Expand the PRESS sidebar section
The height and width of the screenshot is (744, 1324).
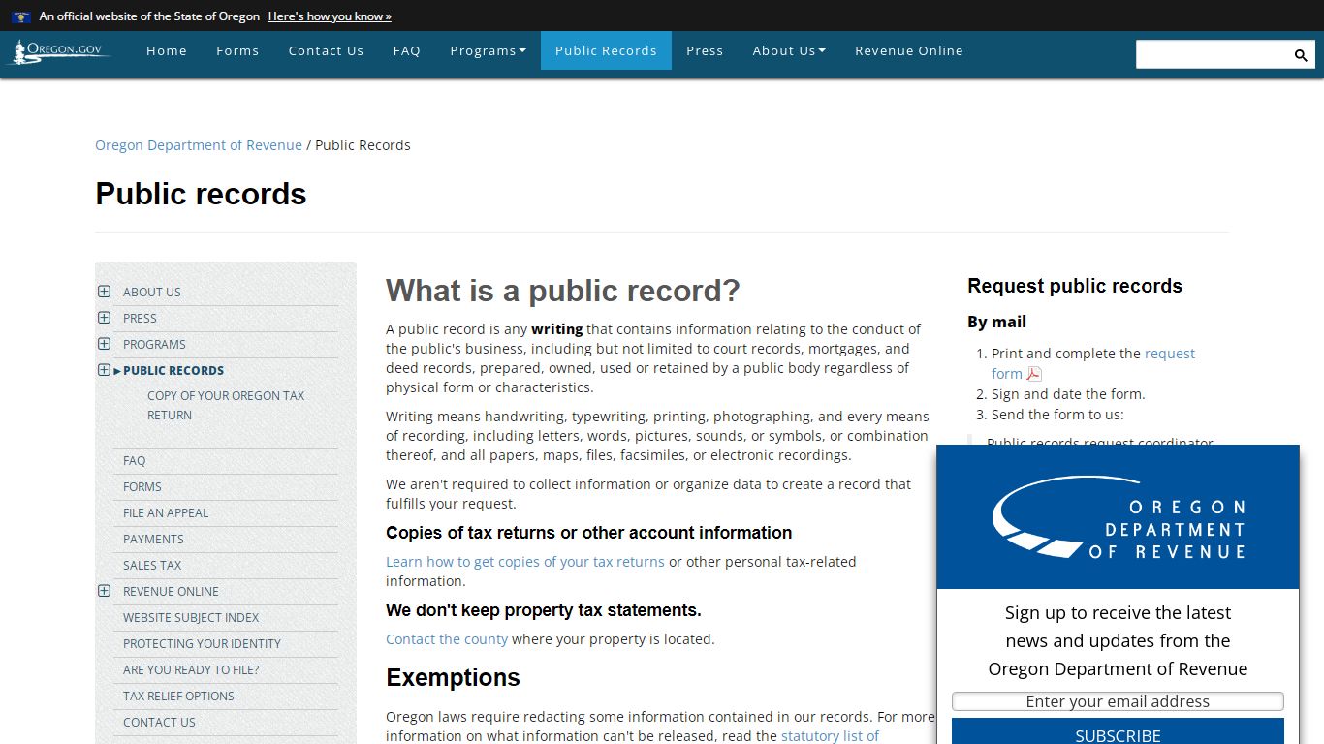[x=104, y=318]
